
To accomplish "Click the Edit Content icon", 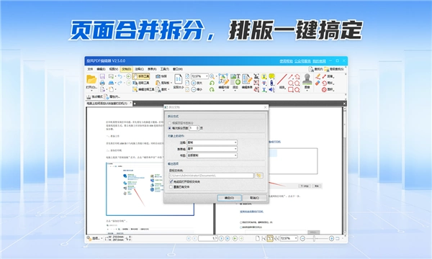I will click(x=223, y=79).
